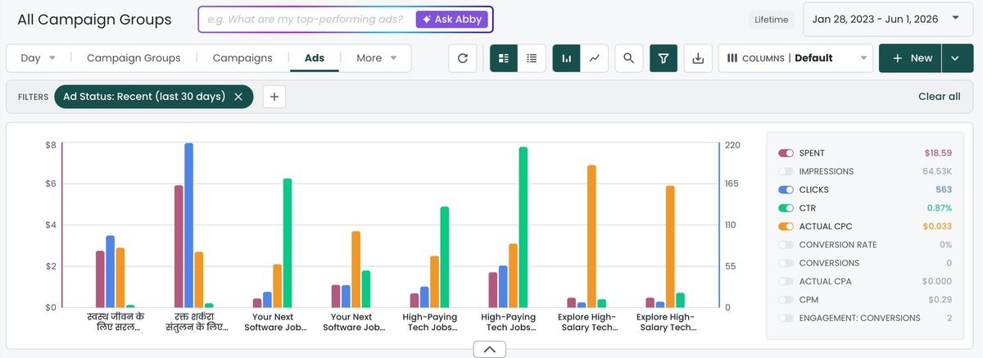This screenshot has width=983, height=358.
Task: Add a new filter with plus button
Action: click(274, 97)
